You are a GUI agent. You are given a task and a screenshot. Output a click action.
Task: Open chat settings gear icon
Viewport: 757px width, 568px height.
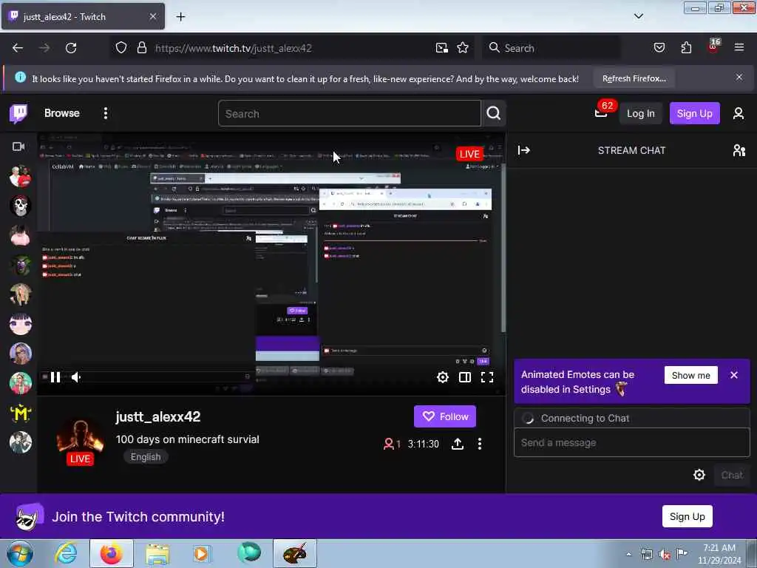(x=699, y=476)
